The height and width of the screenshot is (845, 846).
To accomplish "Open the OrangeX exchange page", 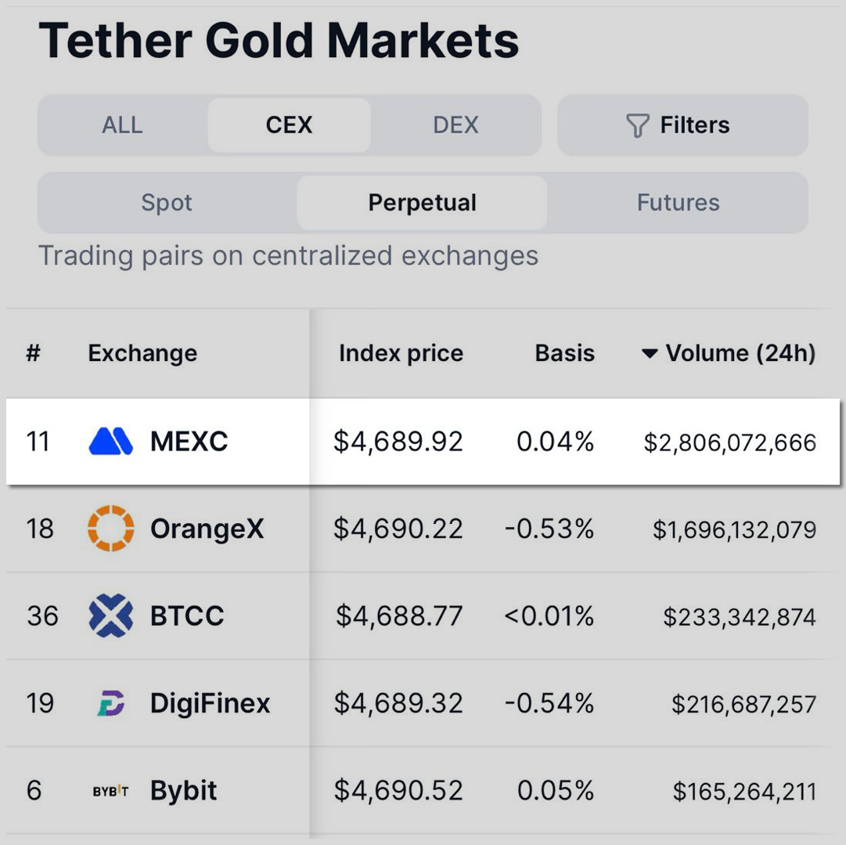I will [207, 529].
